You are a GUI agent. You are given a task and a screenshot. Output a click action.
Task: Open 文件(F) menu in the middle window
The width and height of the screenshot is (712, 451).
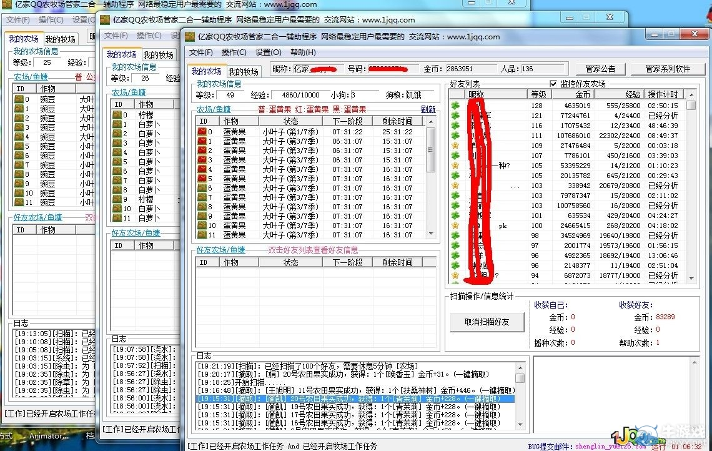[116, 36]
